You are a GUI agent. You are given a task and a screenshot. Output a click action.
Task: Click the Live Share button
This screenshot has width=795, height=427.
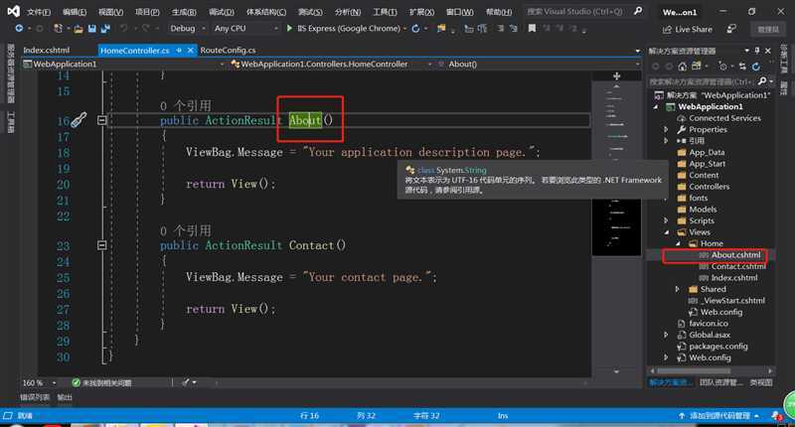tap(687, 30)
